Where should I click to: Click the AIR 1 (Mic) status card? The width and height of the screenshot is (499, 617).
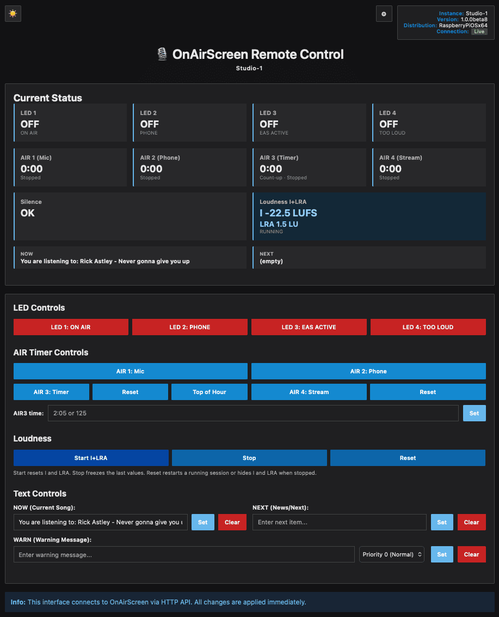70,167
